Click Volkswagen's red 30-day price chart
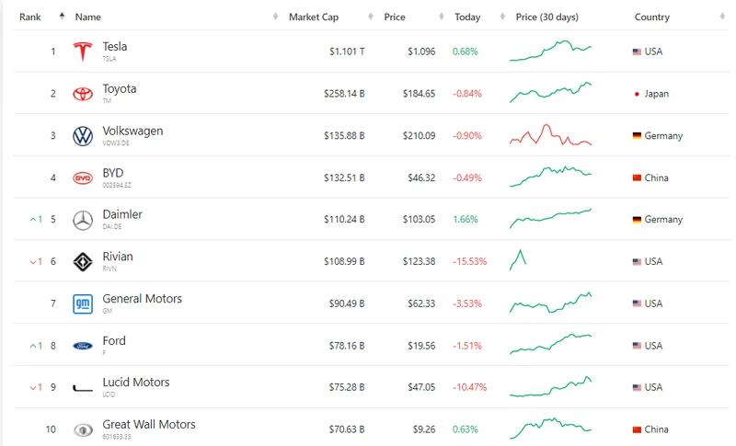 click(x=550, y=134)
